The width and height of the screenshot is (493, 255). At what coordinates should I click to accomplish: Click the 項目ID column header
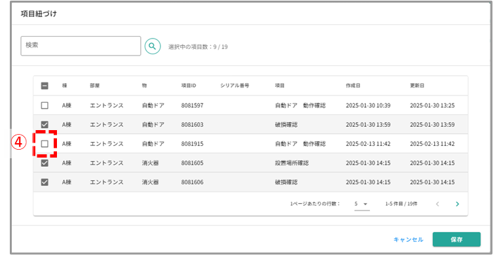(x=189, y=86)
